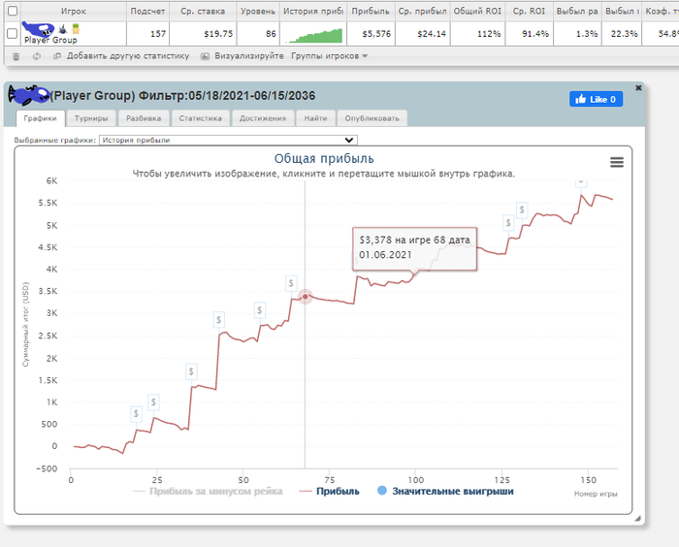This screenshot has width=679, height=547.
Task: Open the Группы игроков dropdown
Action: [x=329, y=56]
